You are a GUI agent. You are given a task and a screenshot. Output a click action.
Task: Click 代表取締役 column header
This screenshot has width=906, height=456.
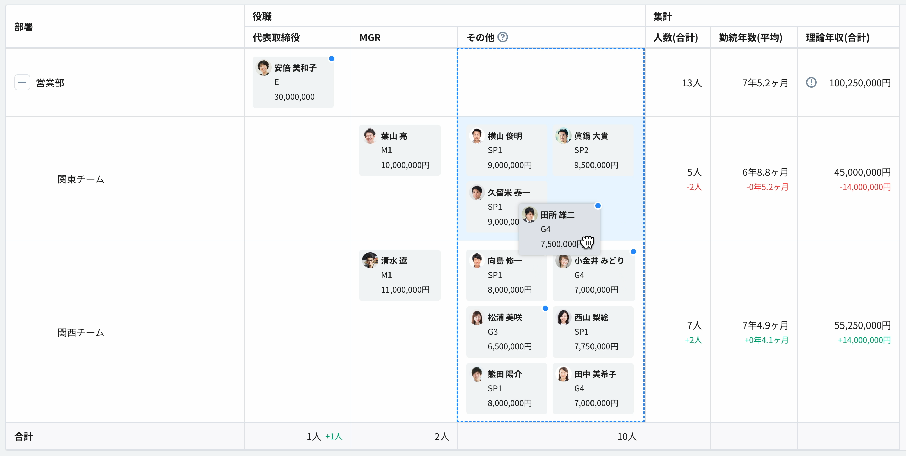pos(276,37)
